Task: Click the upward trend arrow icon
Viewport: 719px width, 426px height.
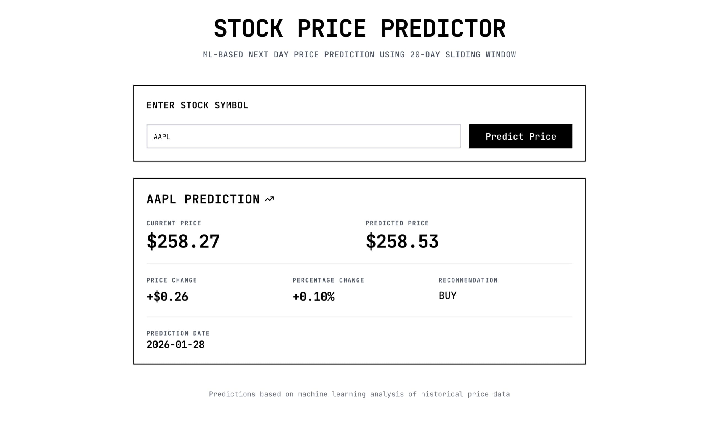Action: 269,199
